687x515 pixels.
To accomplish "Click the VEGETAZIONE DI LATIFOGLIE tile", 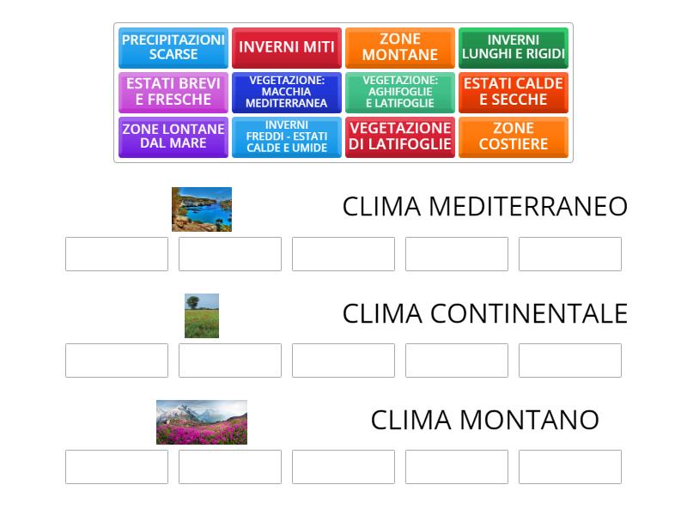I will [400, 137].
